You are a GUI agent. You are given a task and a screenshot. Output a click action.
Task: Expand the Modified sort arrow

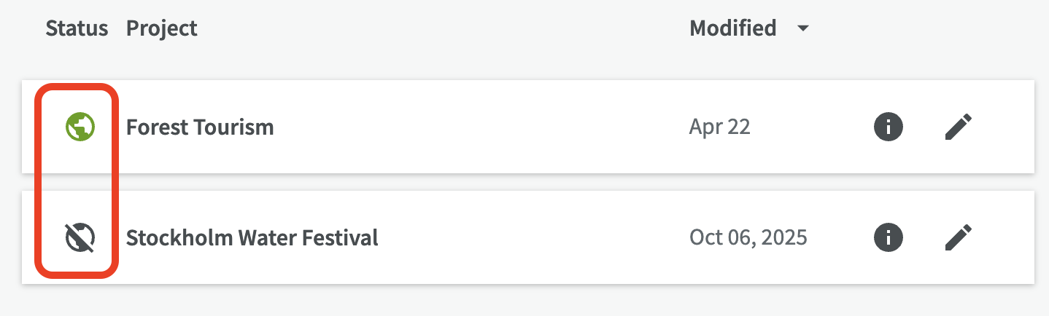coord(803,29)
